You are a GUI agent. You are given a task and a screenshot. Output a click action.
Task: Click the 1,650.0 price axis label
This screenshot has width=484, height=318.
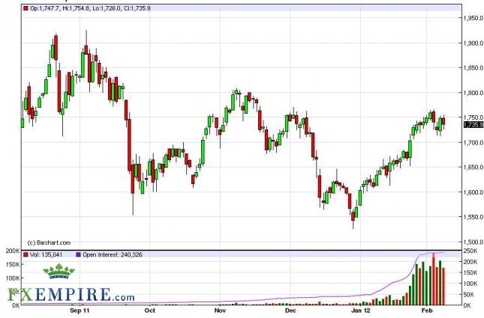(x=473, y=167)
